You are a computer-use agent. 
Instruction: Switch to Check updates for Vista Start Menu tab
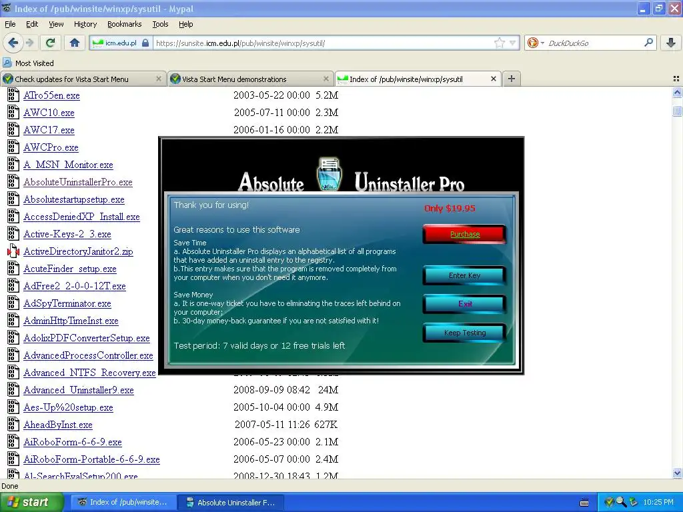coord(83,79)
